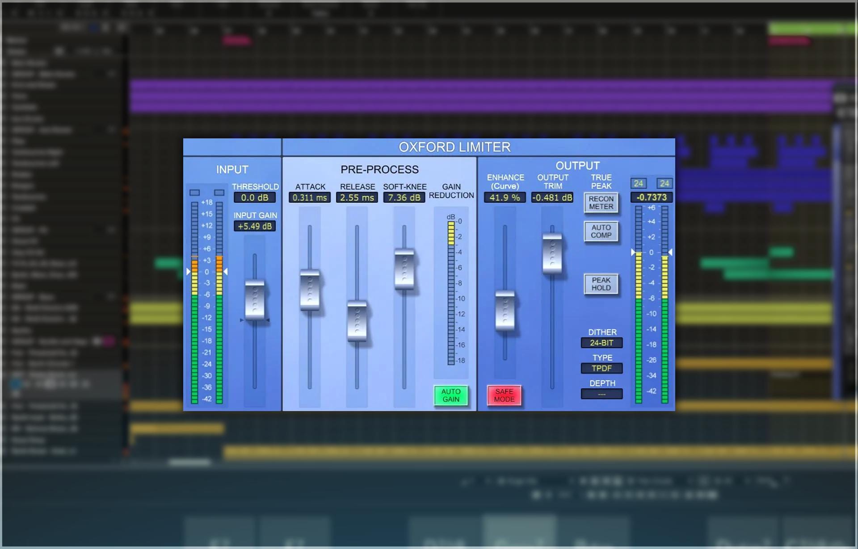Click the SOFT-KNEE 7.36 dB value field
This screenshot has width=858, height=549.
pyautogui.click(x=404, y=197)
